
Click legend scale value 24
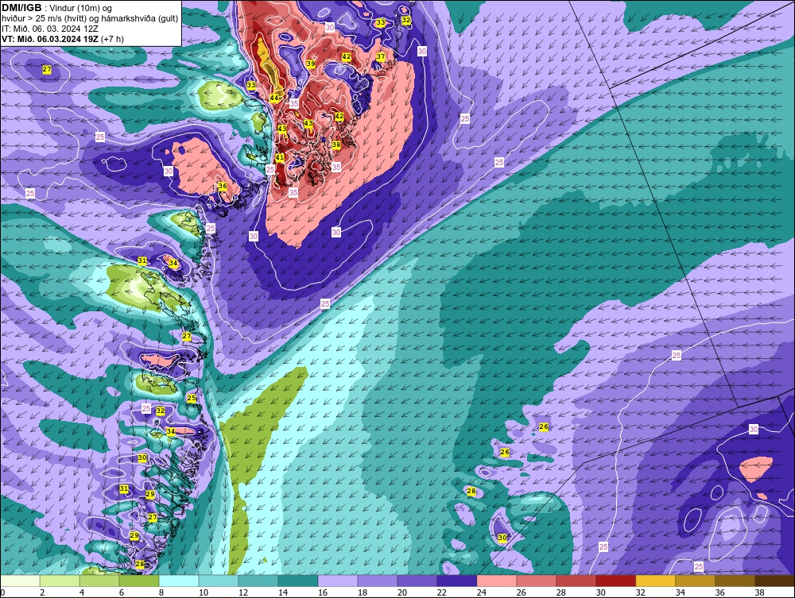tap(481, 592)
